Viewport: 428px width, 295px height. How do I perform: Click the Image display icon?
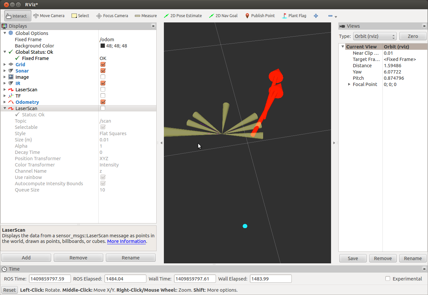coord(11,77)
